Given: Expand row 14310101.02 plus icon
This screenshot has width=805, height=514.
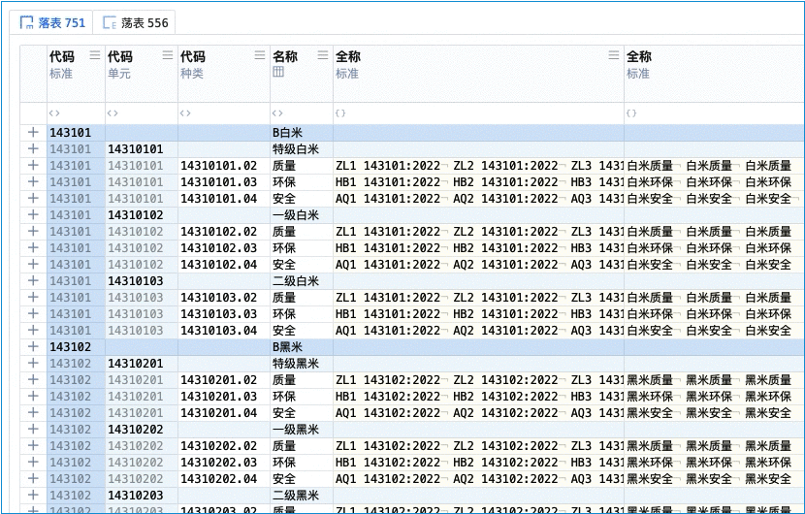Looking at the screenshot, I should (33, 165).
